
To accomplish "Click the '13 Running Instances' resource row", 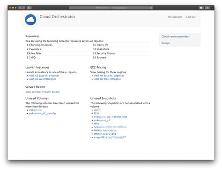I will [39, 45].
